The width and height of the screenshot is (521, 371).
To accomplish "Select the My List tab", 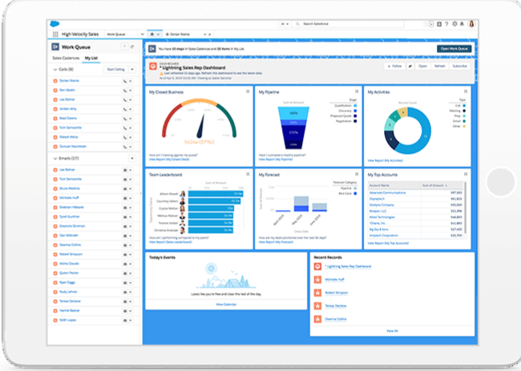I will pyautogui.click(x=91, y=58).
